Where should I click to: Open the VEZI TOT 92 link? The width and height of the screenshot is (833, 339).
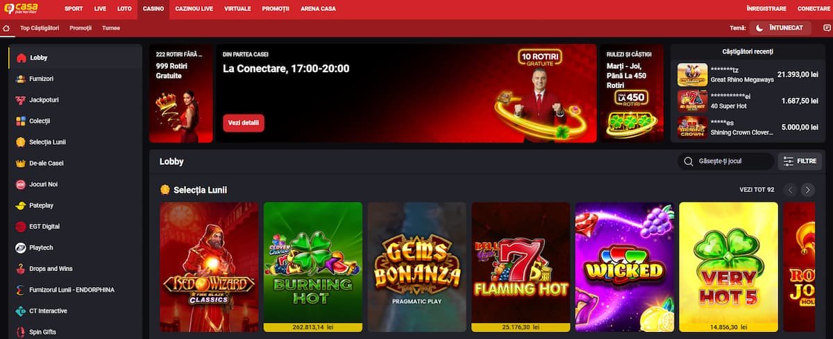pos(757,190)
